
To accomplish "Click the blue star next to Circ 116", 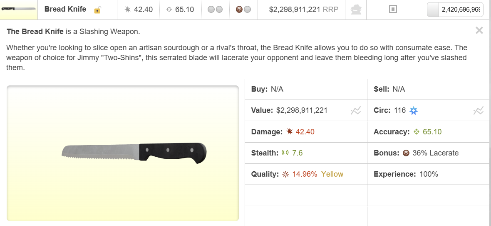I will (x=414, y=110).
